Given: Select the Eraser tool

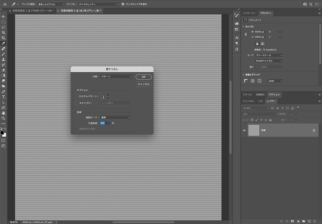Looking at the screenshot, I should pos(3,70).
